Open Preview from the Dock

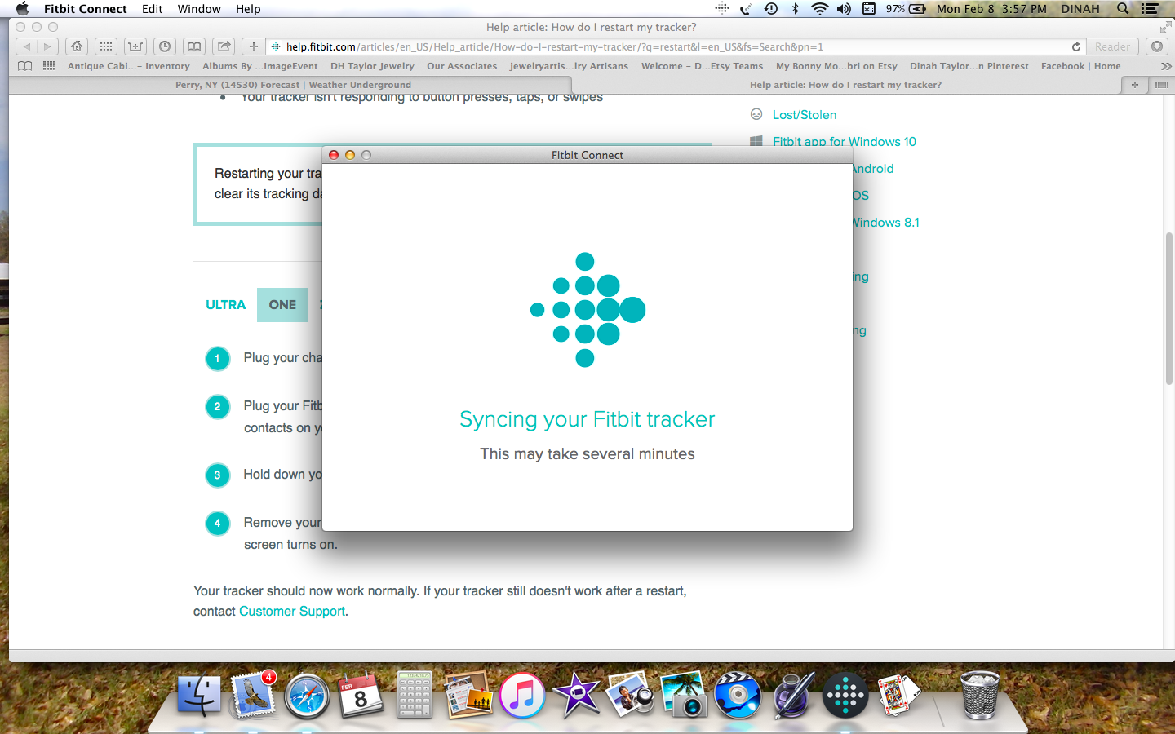630,695
